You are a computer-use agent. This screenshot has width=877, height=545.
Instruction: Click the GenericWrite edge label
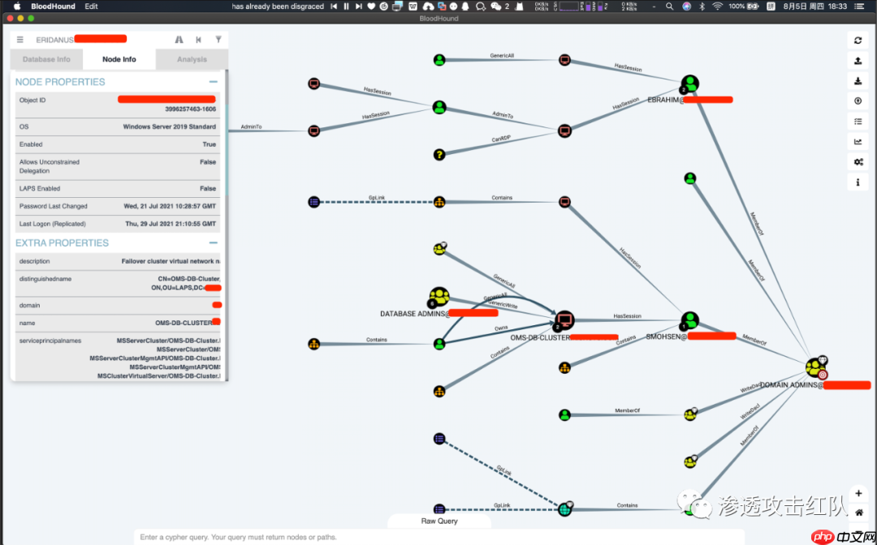click(x=503, y=304)
